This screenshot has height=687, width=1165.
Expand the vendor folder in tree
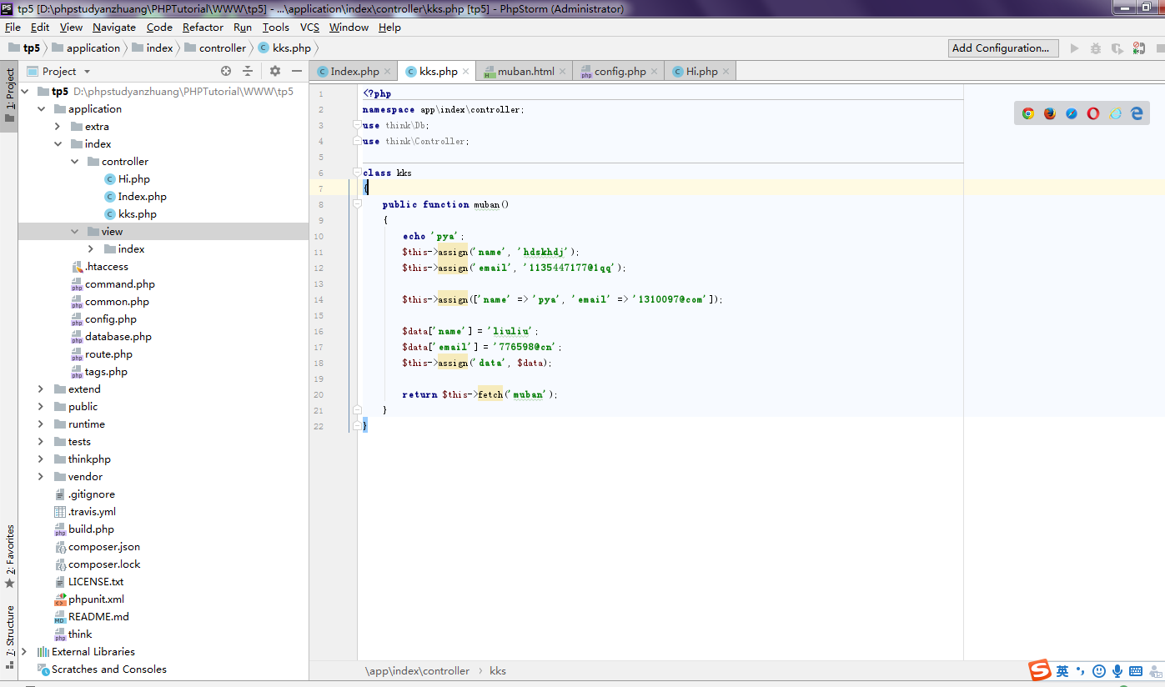tap(41, 477)
